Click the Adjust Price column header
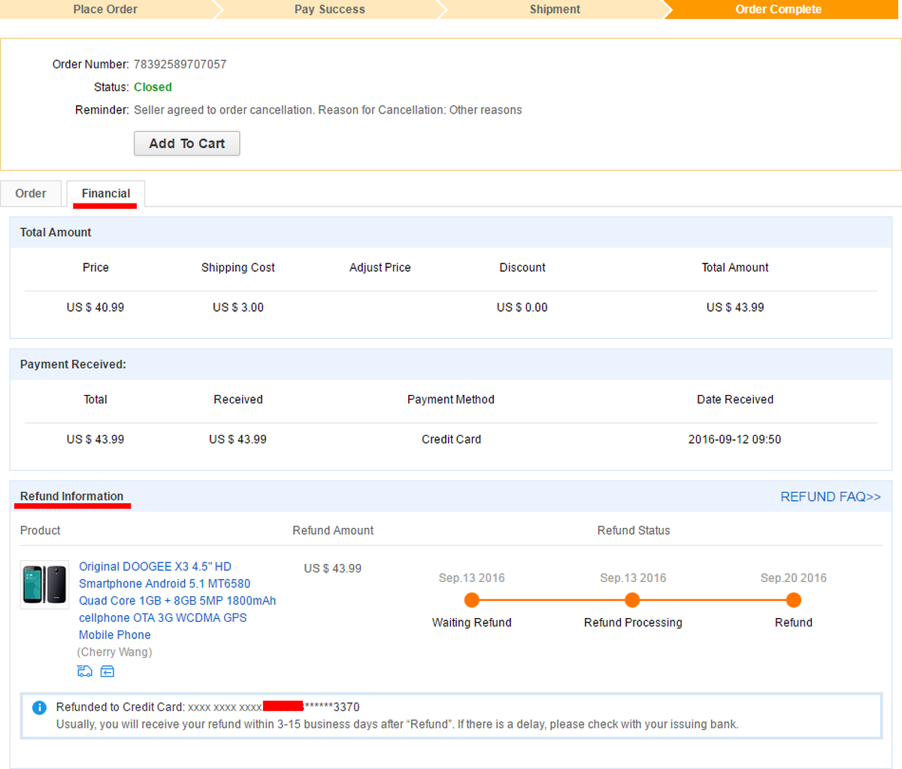The height and width of the screenshot is (769, 902). (x=380, y=267)
